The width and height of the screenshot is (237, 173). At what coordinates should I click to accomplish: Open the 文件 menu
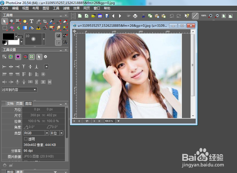(x=5, y=8)
